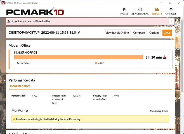
Task: Click the orange Modern Office result bar
Action: [79, 57]
